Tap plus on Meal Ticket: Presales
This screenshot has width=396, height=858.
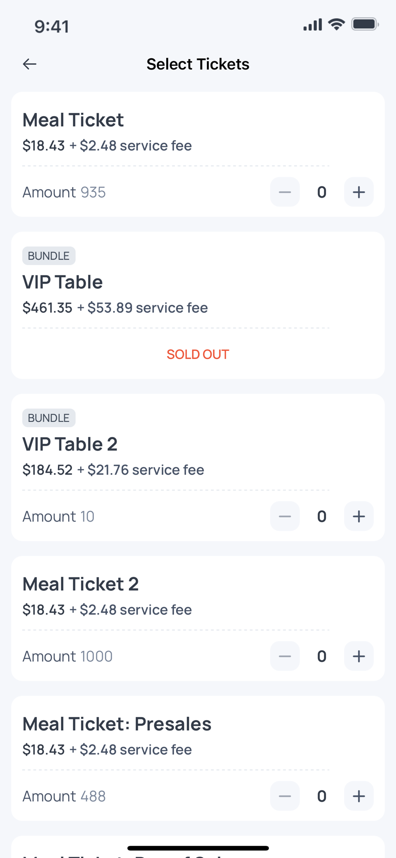tap(359, 796)
